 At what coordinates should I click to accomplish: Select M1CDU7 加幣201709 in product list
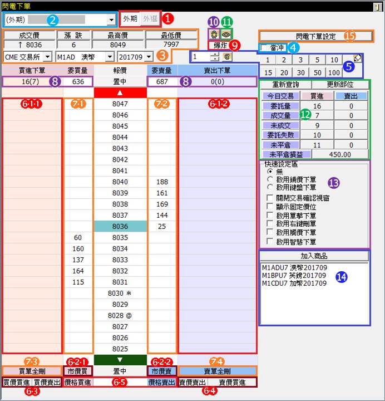pos(294,283)
